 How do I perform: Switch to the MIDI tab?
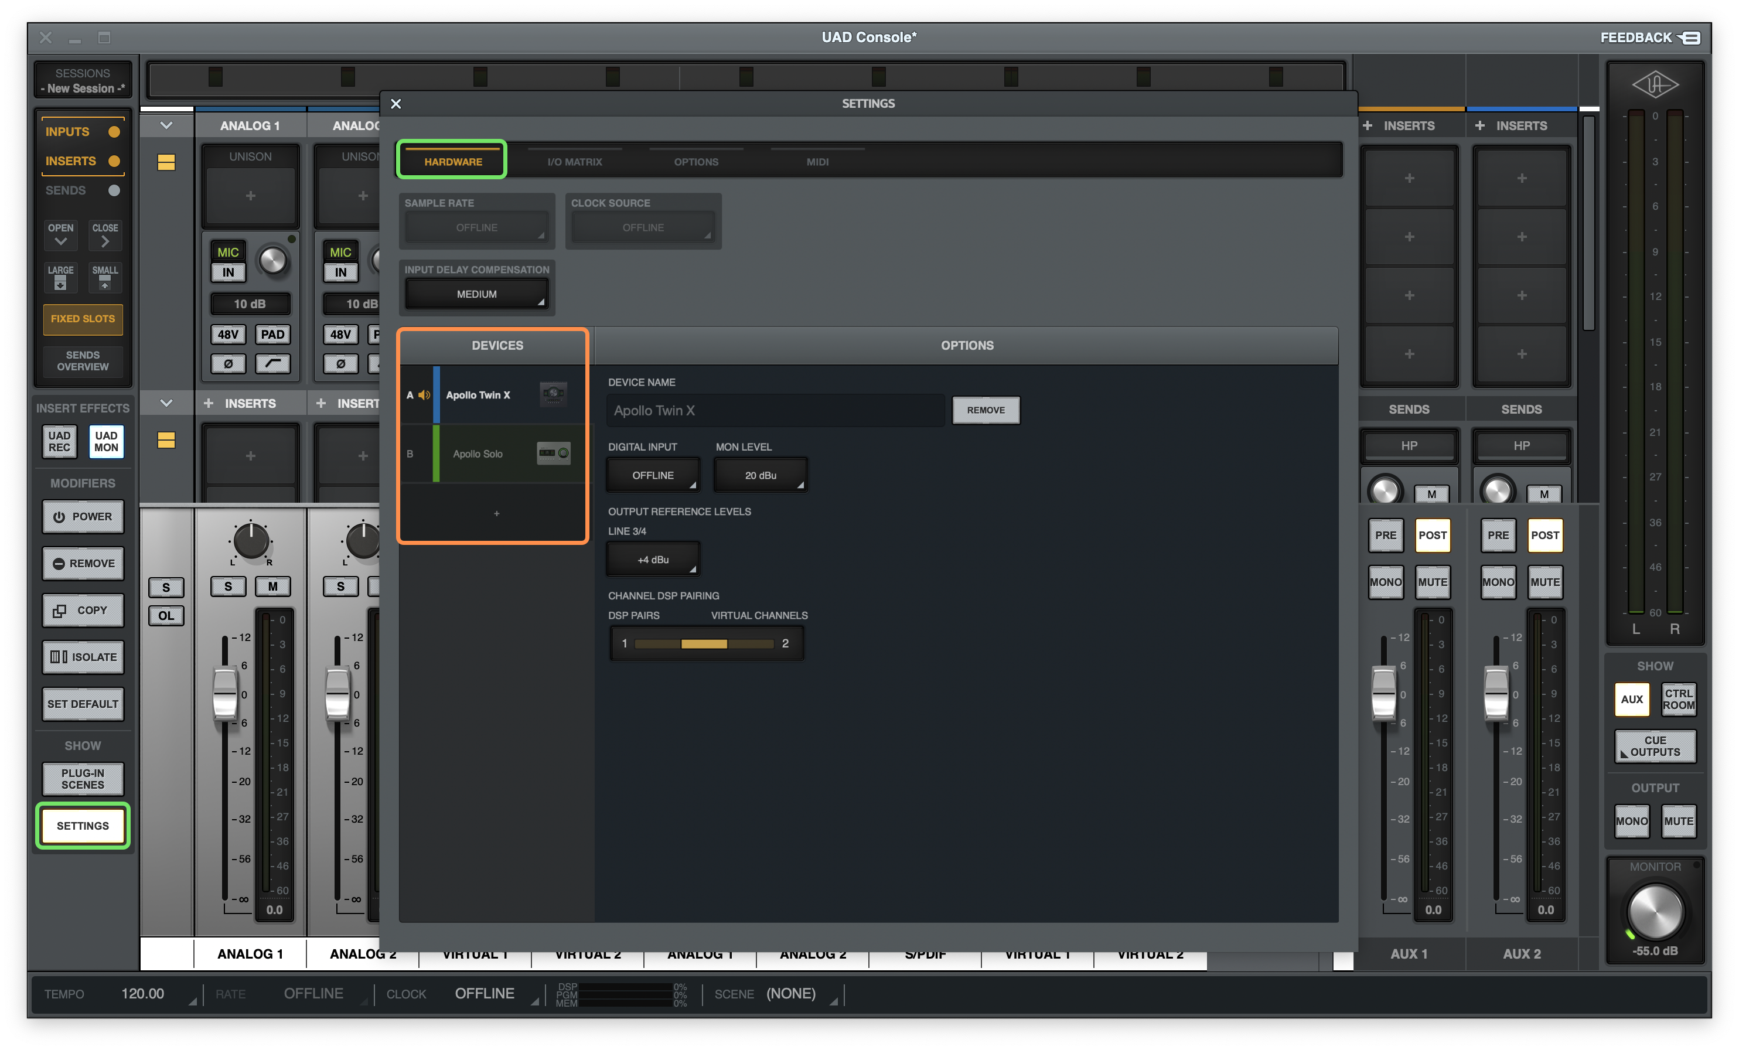pyautogui.click(x=817, y=161)
